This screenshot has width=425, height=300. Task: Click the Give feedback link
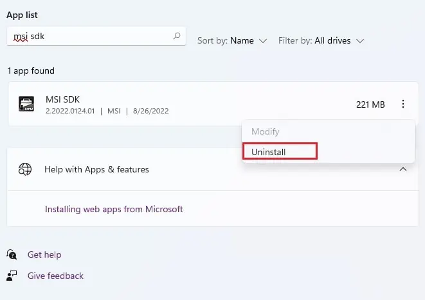pyautogui.click(x=55, y=276)
